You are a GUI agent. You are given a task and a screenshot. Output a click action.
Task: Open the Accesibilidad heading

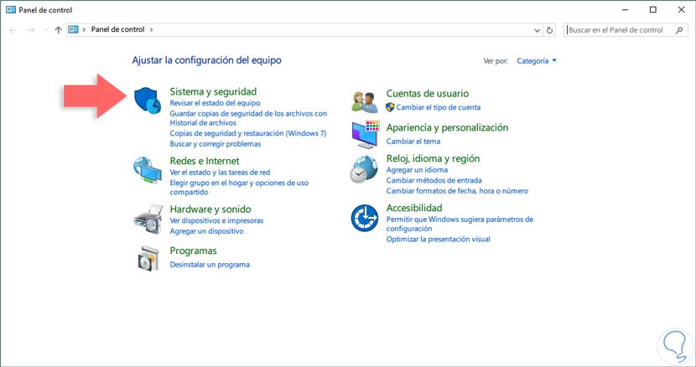(413, 208)
